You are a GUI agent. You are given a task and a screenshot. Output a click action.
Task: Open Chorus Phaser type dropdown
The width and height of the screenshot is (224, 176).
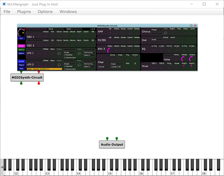[156, 30]
